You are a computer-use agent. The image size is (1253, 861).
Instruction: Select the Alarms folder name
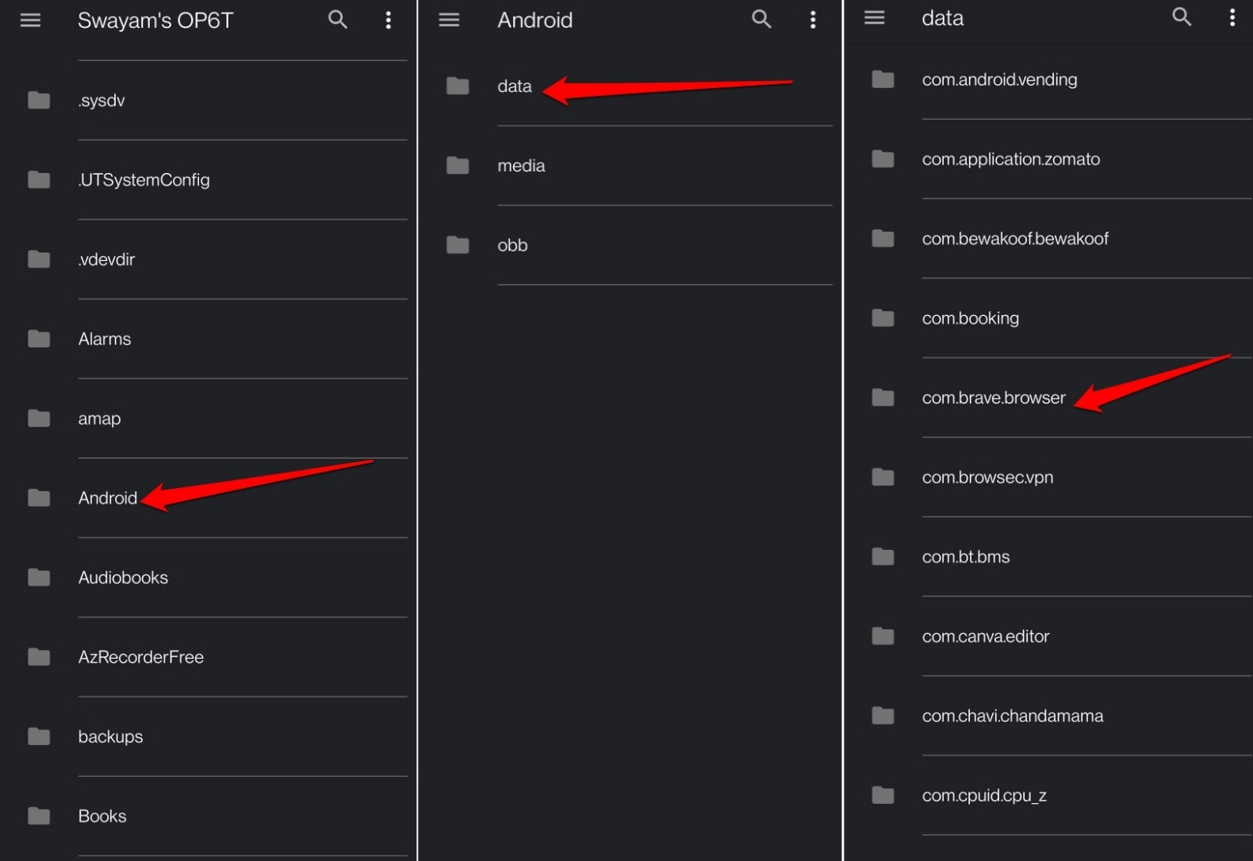point(105,339)
